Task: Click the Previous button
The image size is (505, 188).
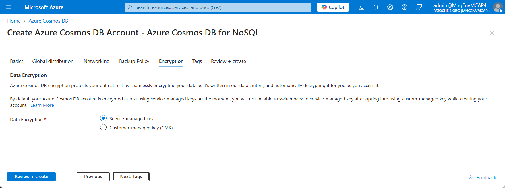Action: pos(93,177)
